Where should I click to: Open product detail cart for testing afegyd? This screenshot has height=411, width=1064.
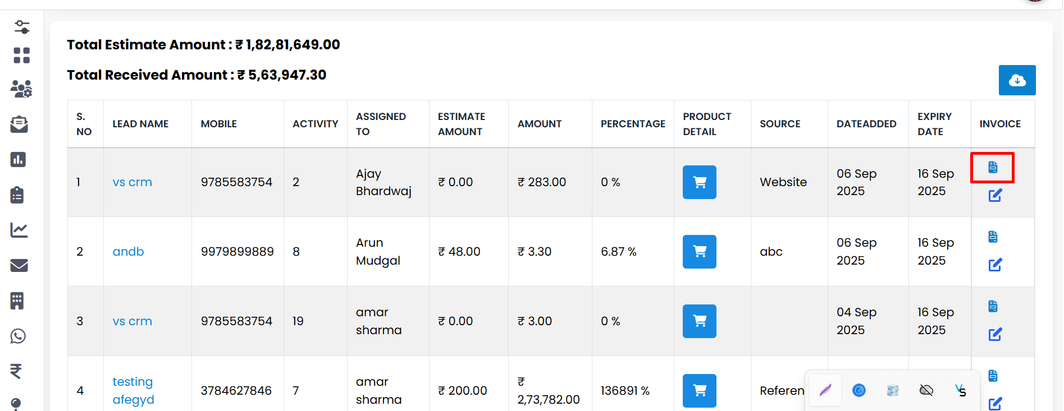[x=700, y=391]
